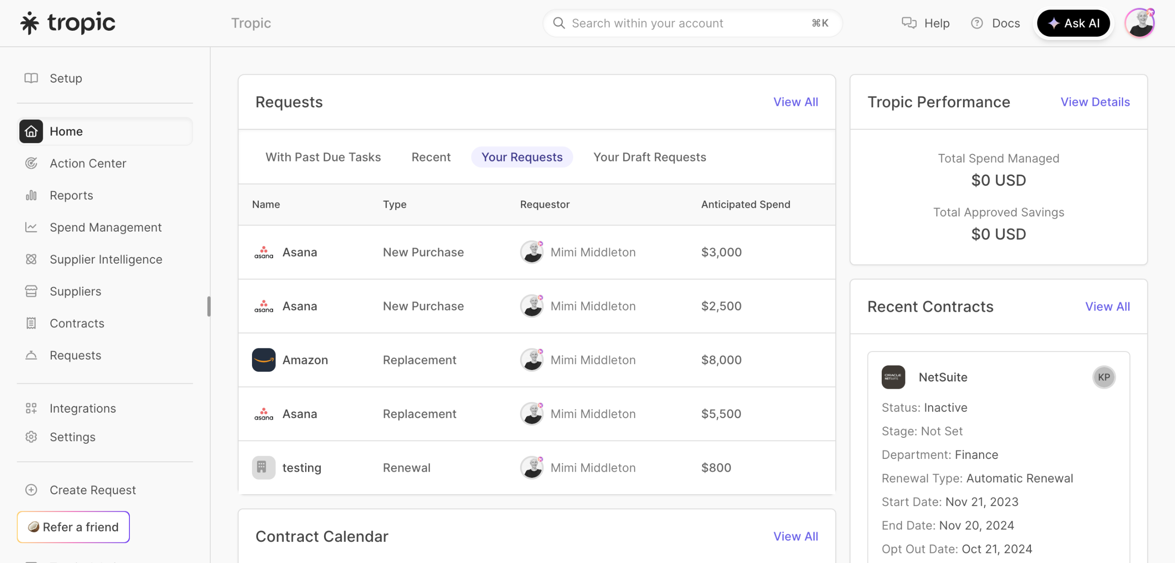Open the user profile avatar menu
This screenshot has height=563, width=1175.
point(1139,23)
